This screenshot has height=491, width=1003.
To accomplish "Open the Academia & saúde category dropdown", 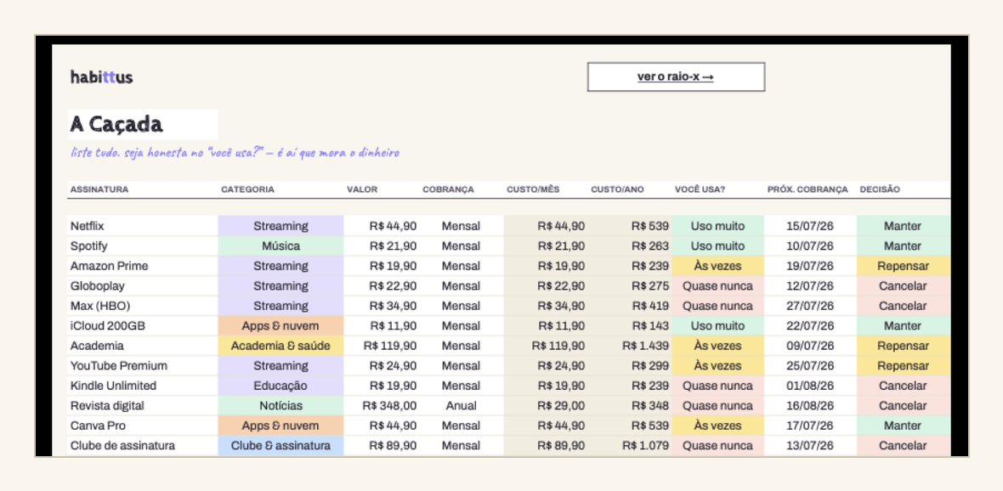I will pyautogui.click(x=280, y=346).
